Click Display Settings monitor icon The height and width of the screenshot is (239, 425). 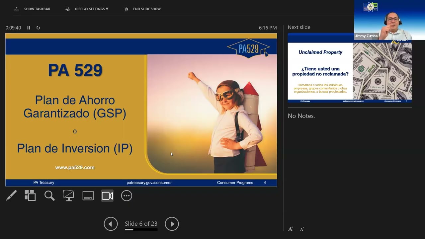pos(68,9)
